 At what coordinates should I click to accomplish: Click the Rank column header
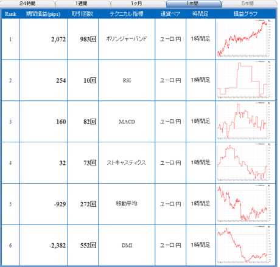pos(10,14)
